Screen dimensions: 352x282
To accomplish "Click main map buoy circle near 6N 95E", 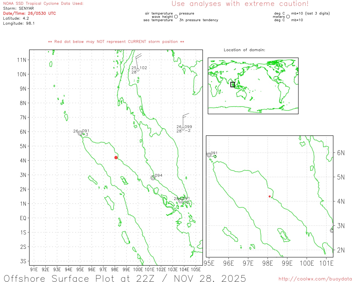I will point(80,133).
